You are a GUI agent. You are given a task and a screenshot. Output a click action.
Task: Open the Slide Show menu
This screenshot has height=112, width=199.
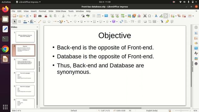click(x=61, y=11)
